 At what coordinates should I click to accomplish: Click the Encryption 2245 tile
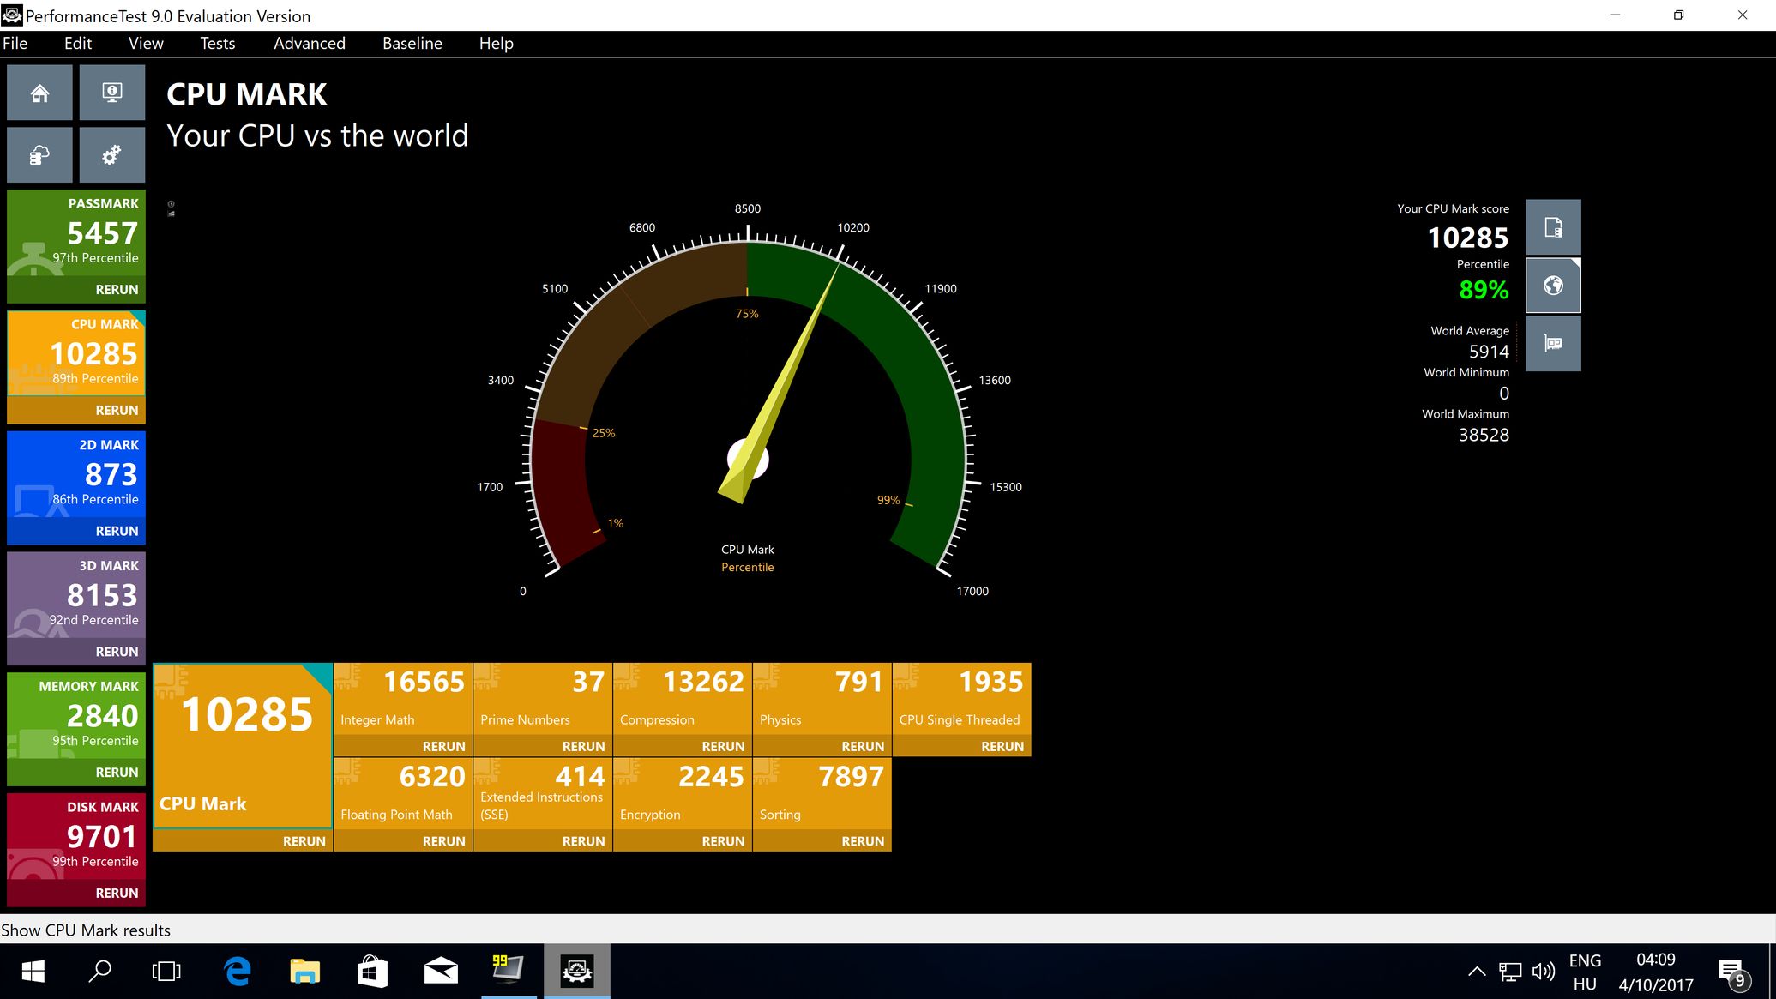tap(683, 794)
